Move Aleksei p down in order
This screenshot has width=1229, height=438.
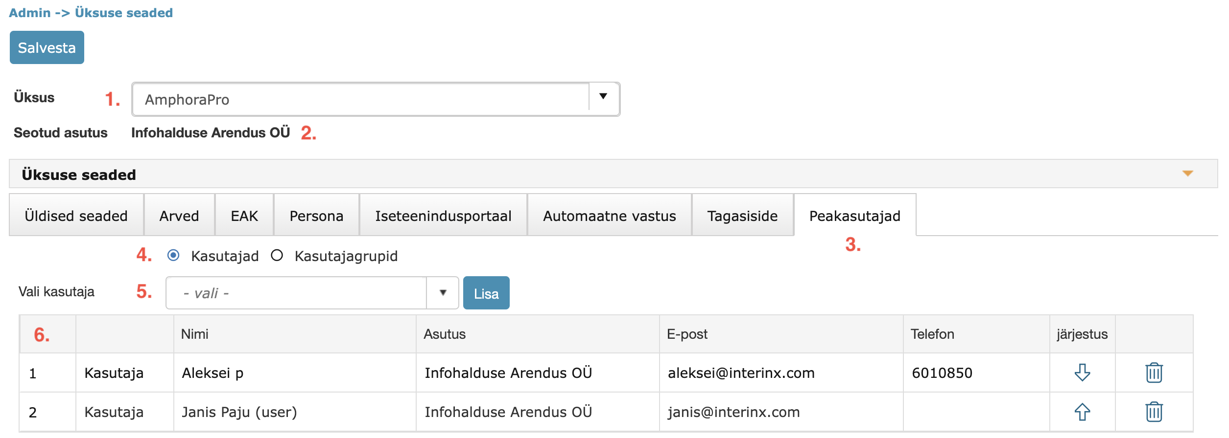tap(1082, 372)
